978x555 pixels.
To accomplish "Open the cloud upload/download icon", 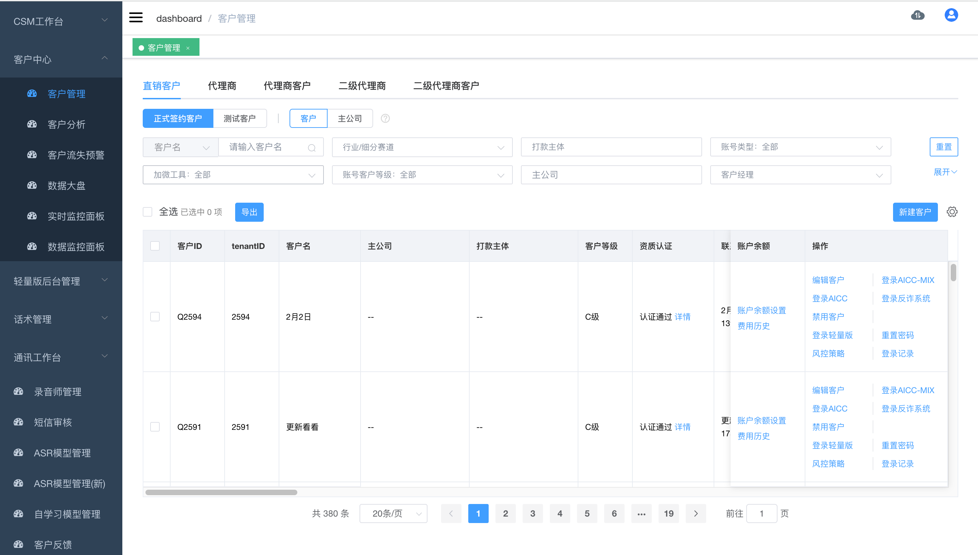I will pyautogui.click(x=918, y=15).
